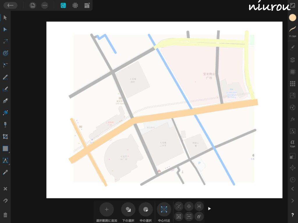298x223 pixels.
Task: Switch to the Export persona
Action: click(87, 5)
